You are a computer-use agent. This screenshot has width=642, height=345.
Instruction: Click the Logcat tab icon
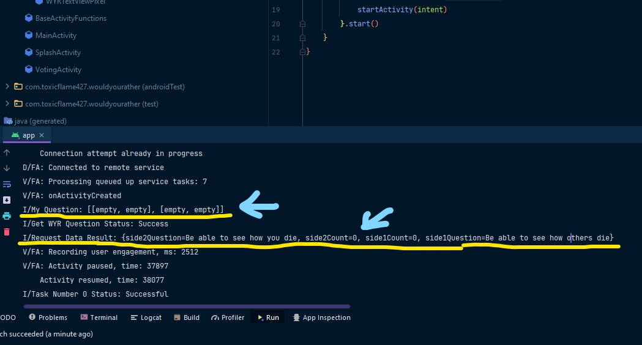click(134, 317)
